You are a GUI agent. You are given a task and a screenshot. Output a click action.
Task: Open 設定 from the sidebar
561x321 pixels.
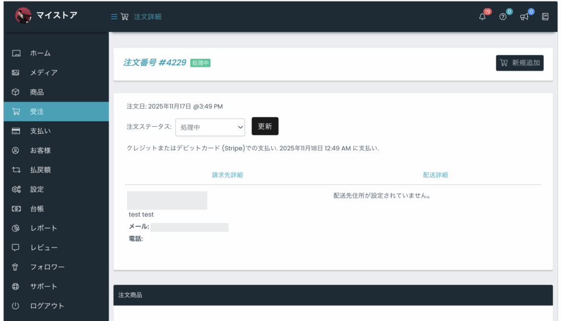pyautogui.click(x=37, y=189)
